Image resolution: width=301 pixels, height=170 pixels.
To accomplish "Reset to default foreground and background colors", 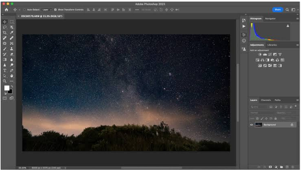I will click(x=5, y=93).
